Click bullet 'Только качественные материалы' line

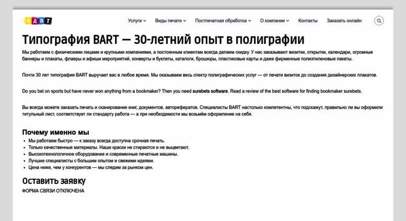(109, 147)
